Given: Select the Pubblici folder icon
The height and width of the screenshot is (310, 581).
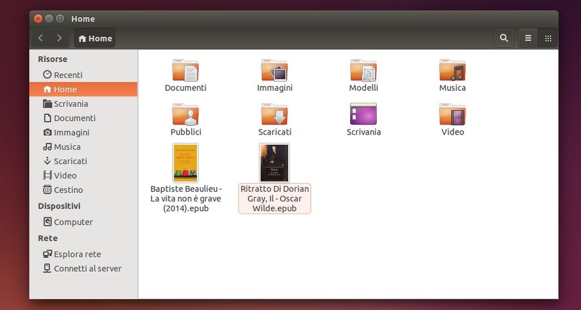Looking at the screenshot, I should tap(186, 115).
